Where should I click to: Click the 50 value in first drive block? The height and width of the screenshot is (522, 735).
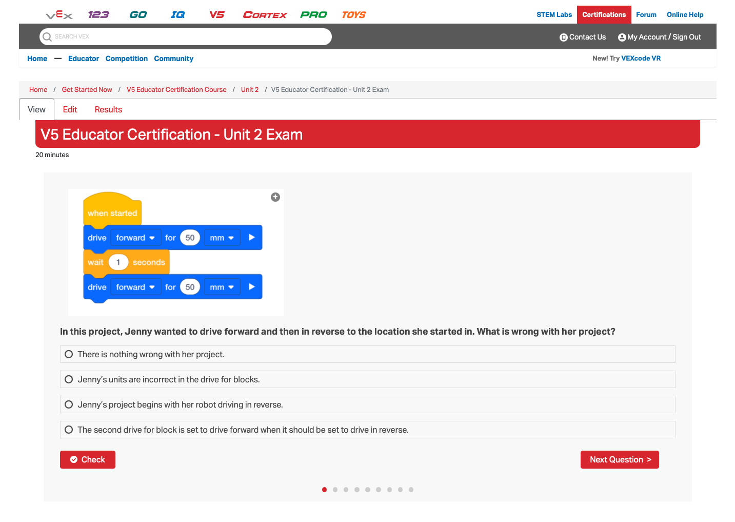tap(190, 238)
